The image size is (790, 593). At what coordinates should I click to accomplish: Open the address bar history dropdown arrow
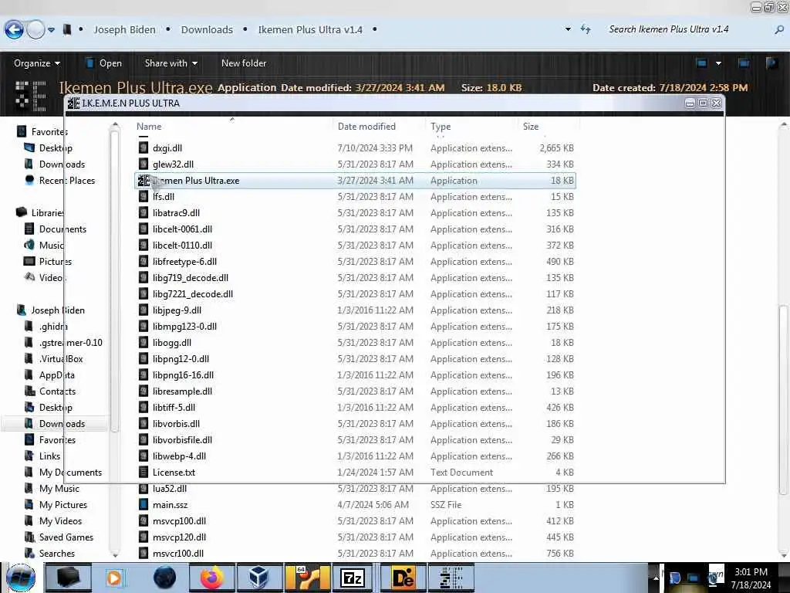click(569, 29)
